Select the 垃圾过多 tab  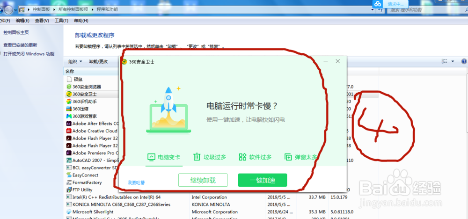pos(210,157)
